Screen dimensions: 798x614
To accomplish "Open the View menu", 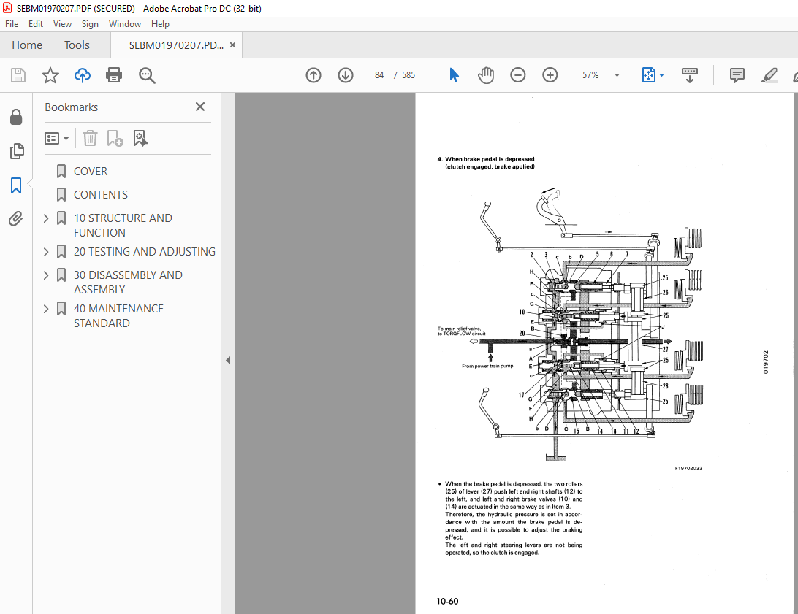I will click(63, 24).
